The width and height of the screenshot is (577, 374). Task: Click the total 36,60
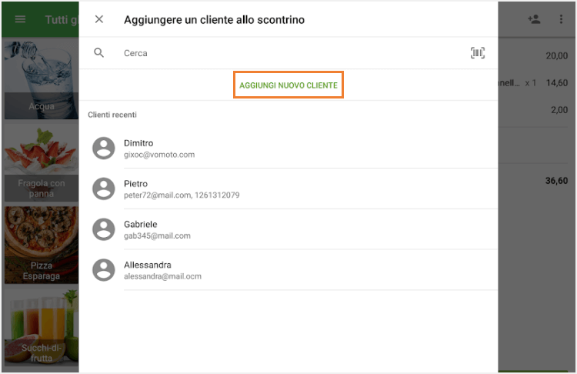[x=556, y=181]
